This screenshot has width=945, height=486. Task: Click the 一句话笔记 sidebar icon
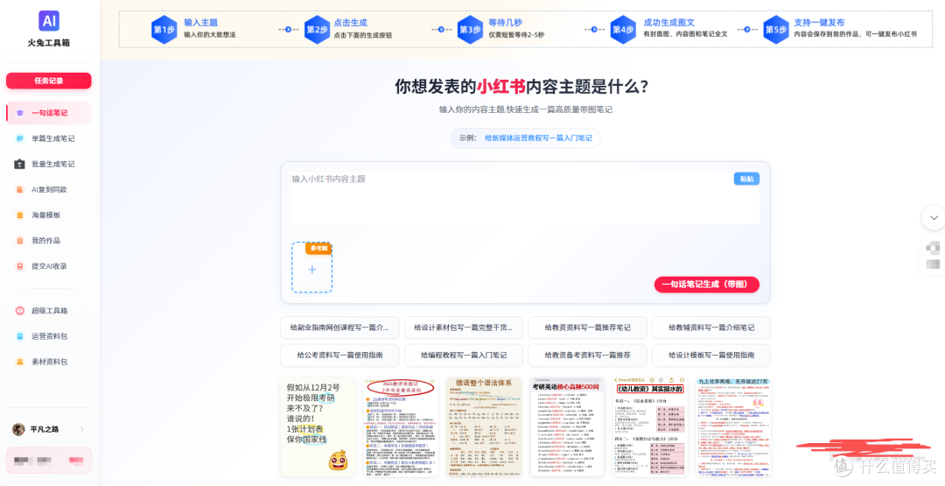click(x=20, y=113)
